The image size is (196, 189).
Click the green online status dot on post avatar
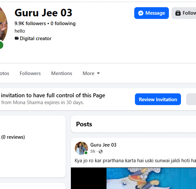(86, 153)
